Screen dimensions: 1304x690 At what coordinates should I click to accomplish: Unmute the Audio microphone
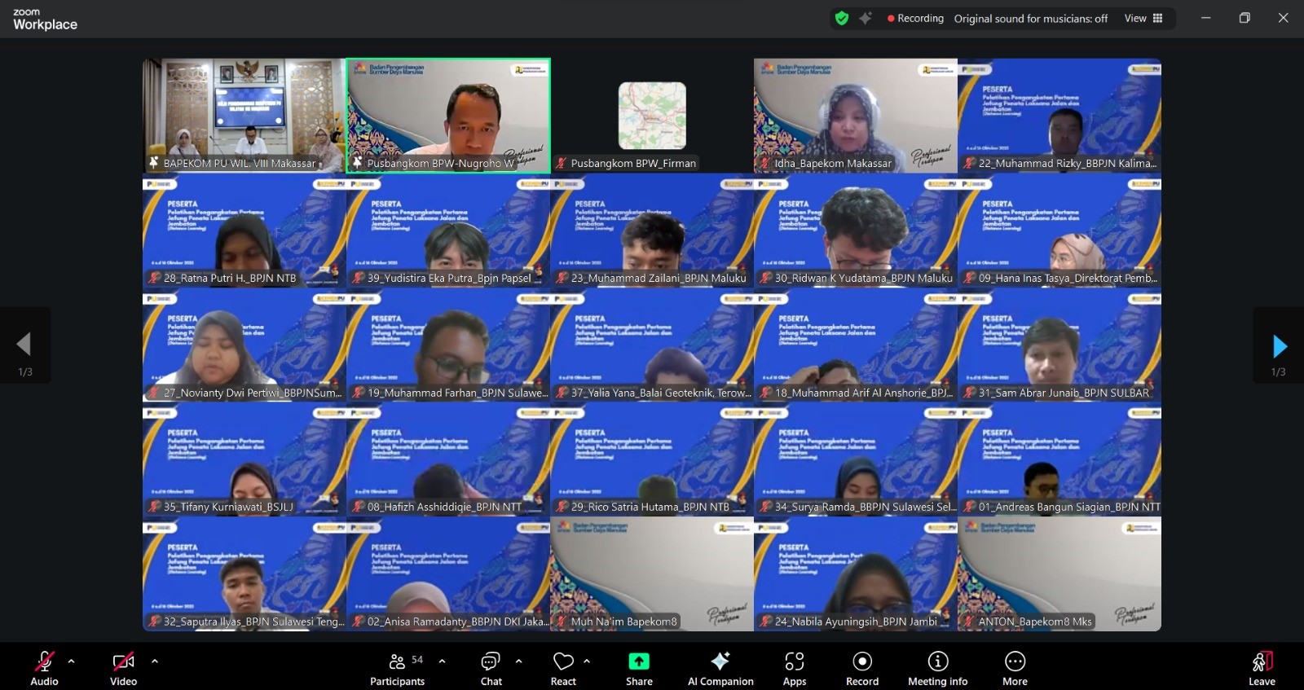click(x=44, y=668)
